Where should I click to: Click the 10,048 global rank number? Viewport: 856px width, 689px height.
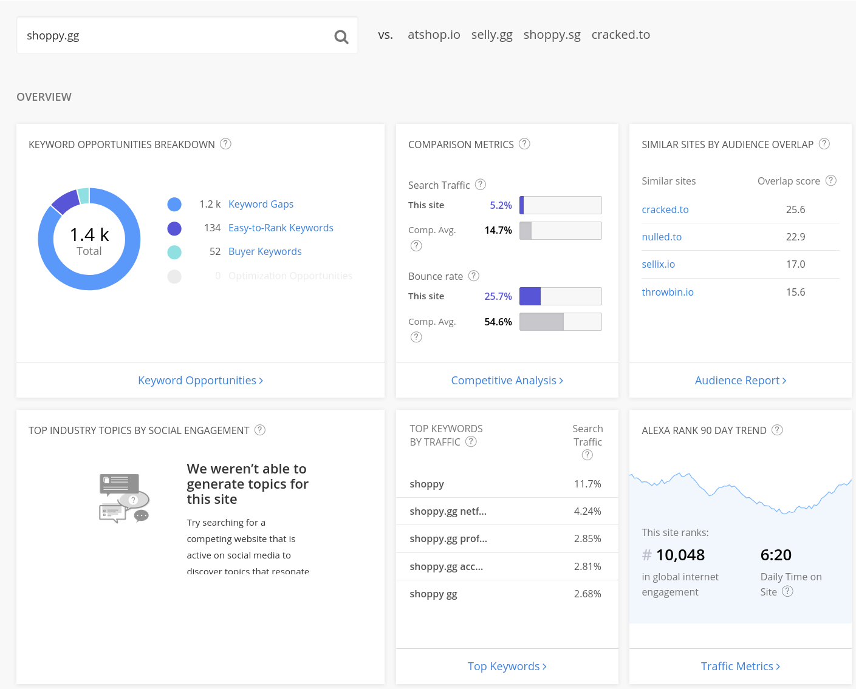click(680, 555)
